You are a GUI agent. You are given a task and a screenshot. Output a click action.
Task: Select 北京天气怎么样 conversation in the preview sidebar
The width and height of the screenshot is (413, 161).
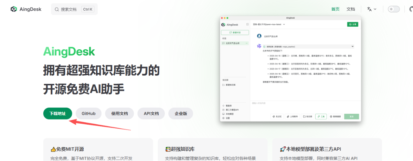235,43
